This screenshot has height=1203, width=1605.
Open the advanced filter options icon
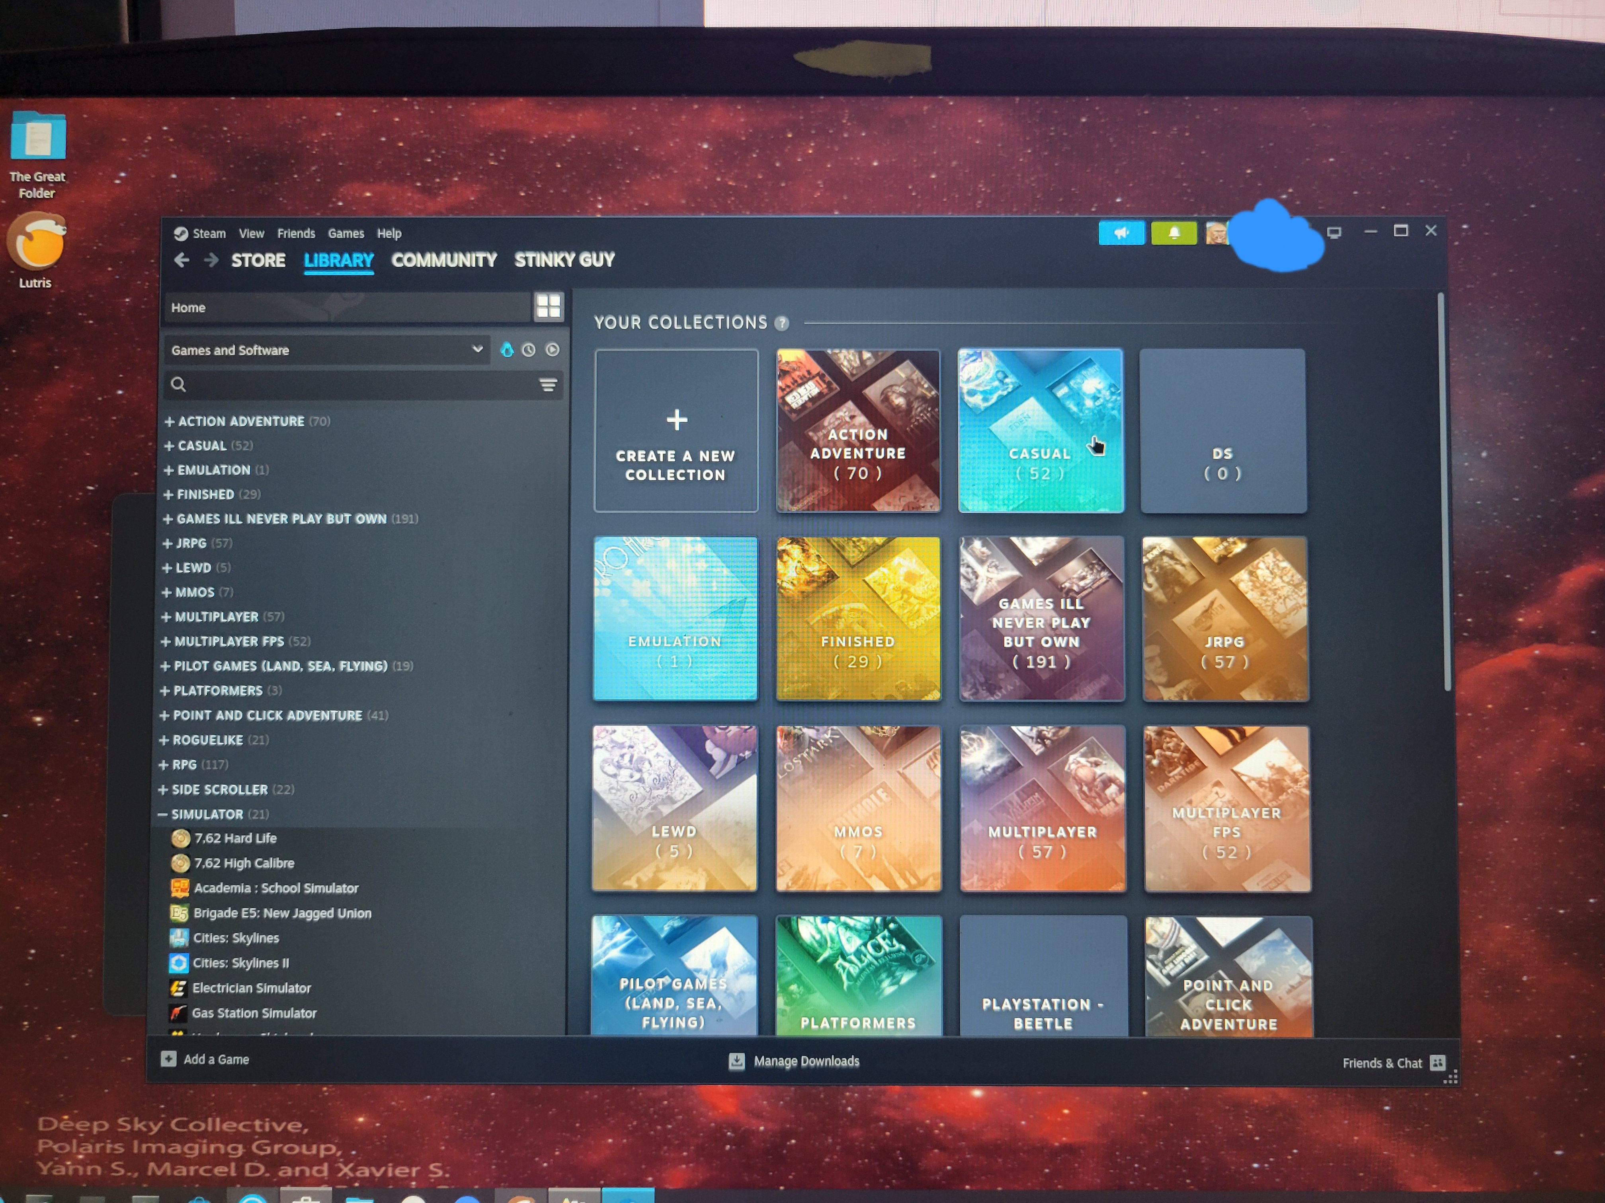[x=548, y=384]
